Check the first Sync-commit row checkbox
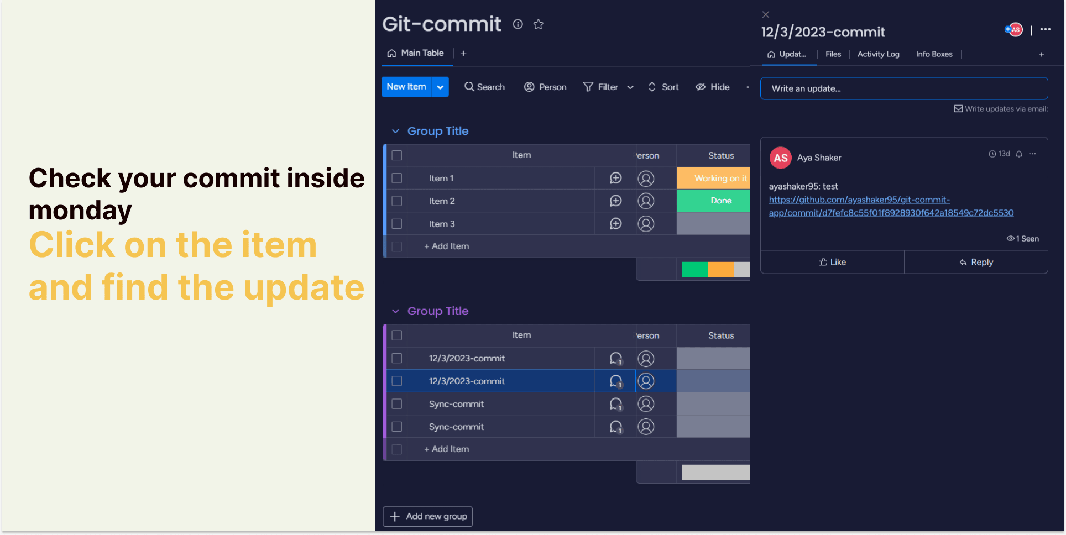Viewport: 1066px width, 535px height. pyautogui.click(x=397, y=404)
